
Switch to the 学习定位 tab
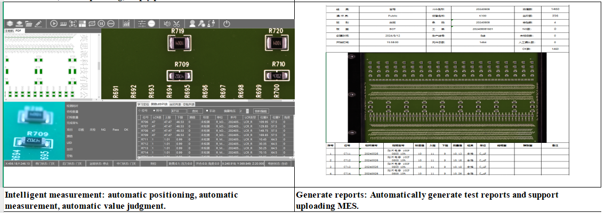click(x=143, y=104)
